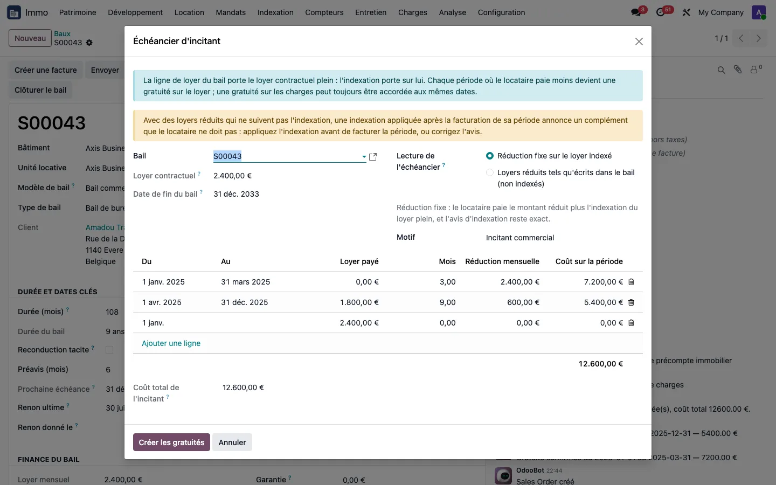This screenshot has height=485, width=776.
Task: Delete the 0,00 months schedule line
Action: click(632, 323)
